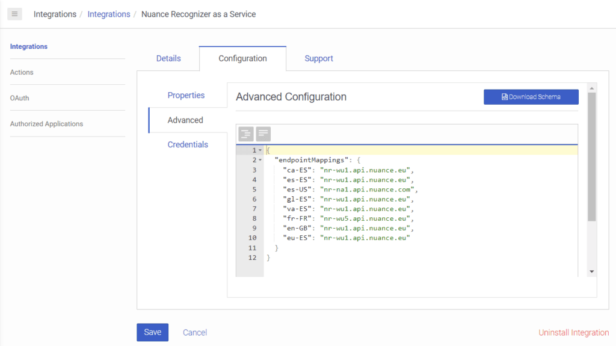Screen dimensions: 616x346
Task: Cancel the configuration changes
Action: tap(194, 333)
